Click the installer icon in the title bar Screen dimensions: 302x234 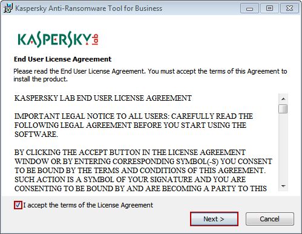pyautogui.click(x=8, y=8)
